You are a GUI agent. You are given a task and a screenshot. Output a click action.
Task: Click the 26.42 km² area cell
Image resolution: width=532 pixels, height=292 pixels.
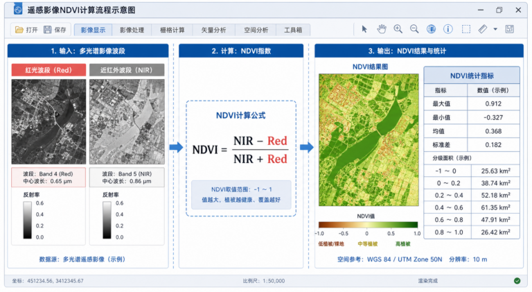click(495, 232)
